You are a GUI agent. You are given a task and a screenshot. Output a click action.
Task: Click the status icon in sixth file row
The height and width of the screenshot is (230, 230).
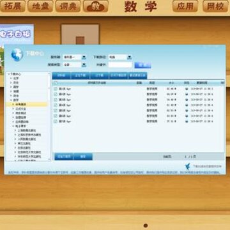pos(187,116)
